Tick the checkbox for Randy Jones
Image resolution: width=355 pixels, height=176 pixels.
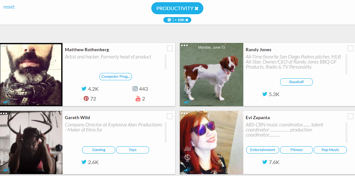[351, 48]
